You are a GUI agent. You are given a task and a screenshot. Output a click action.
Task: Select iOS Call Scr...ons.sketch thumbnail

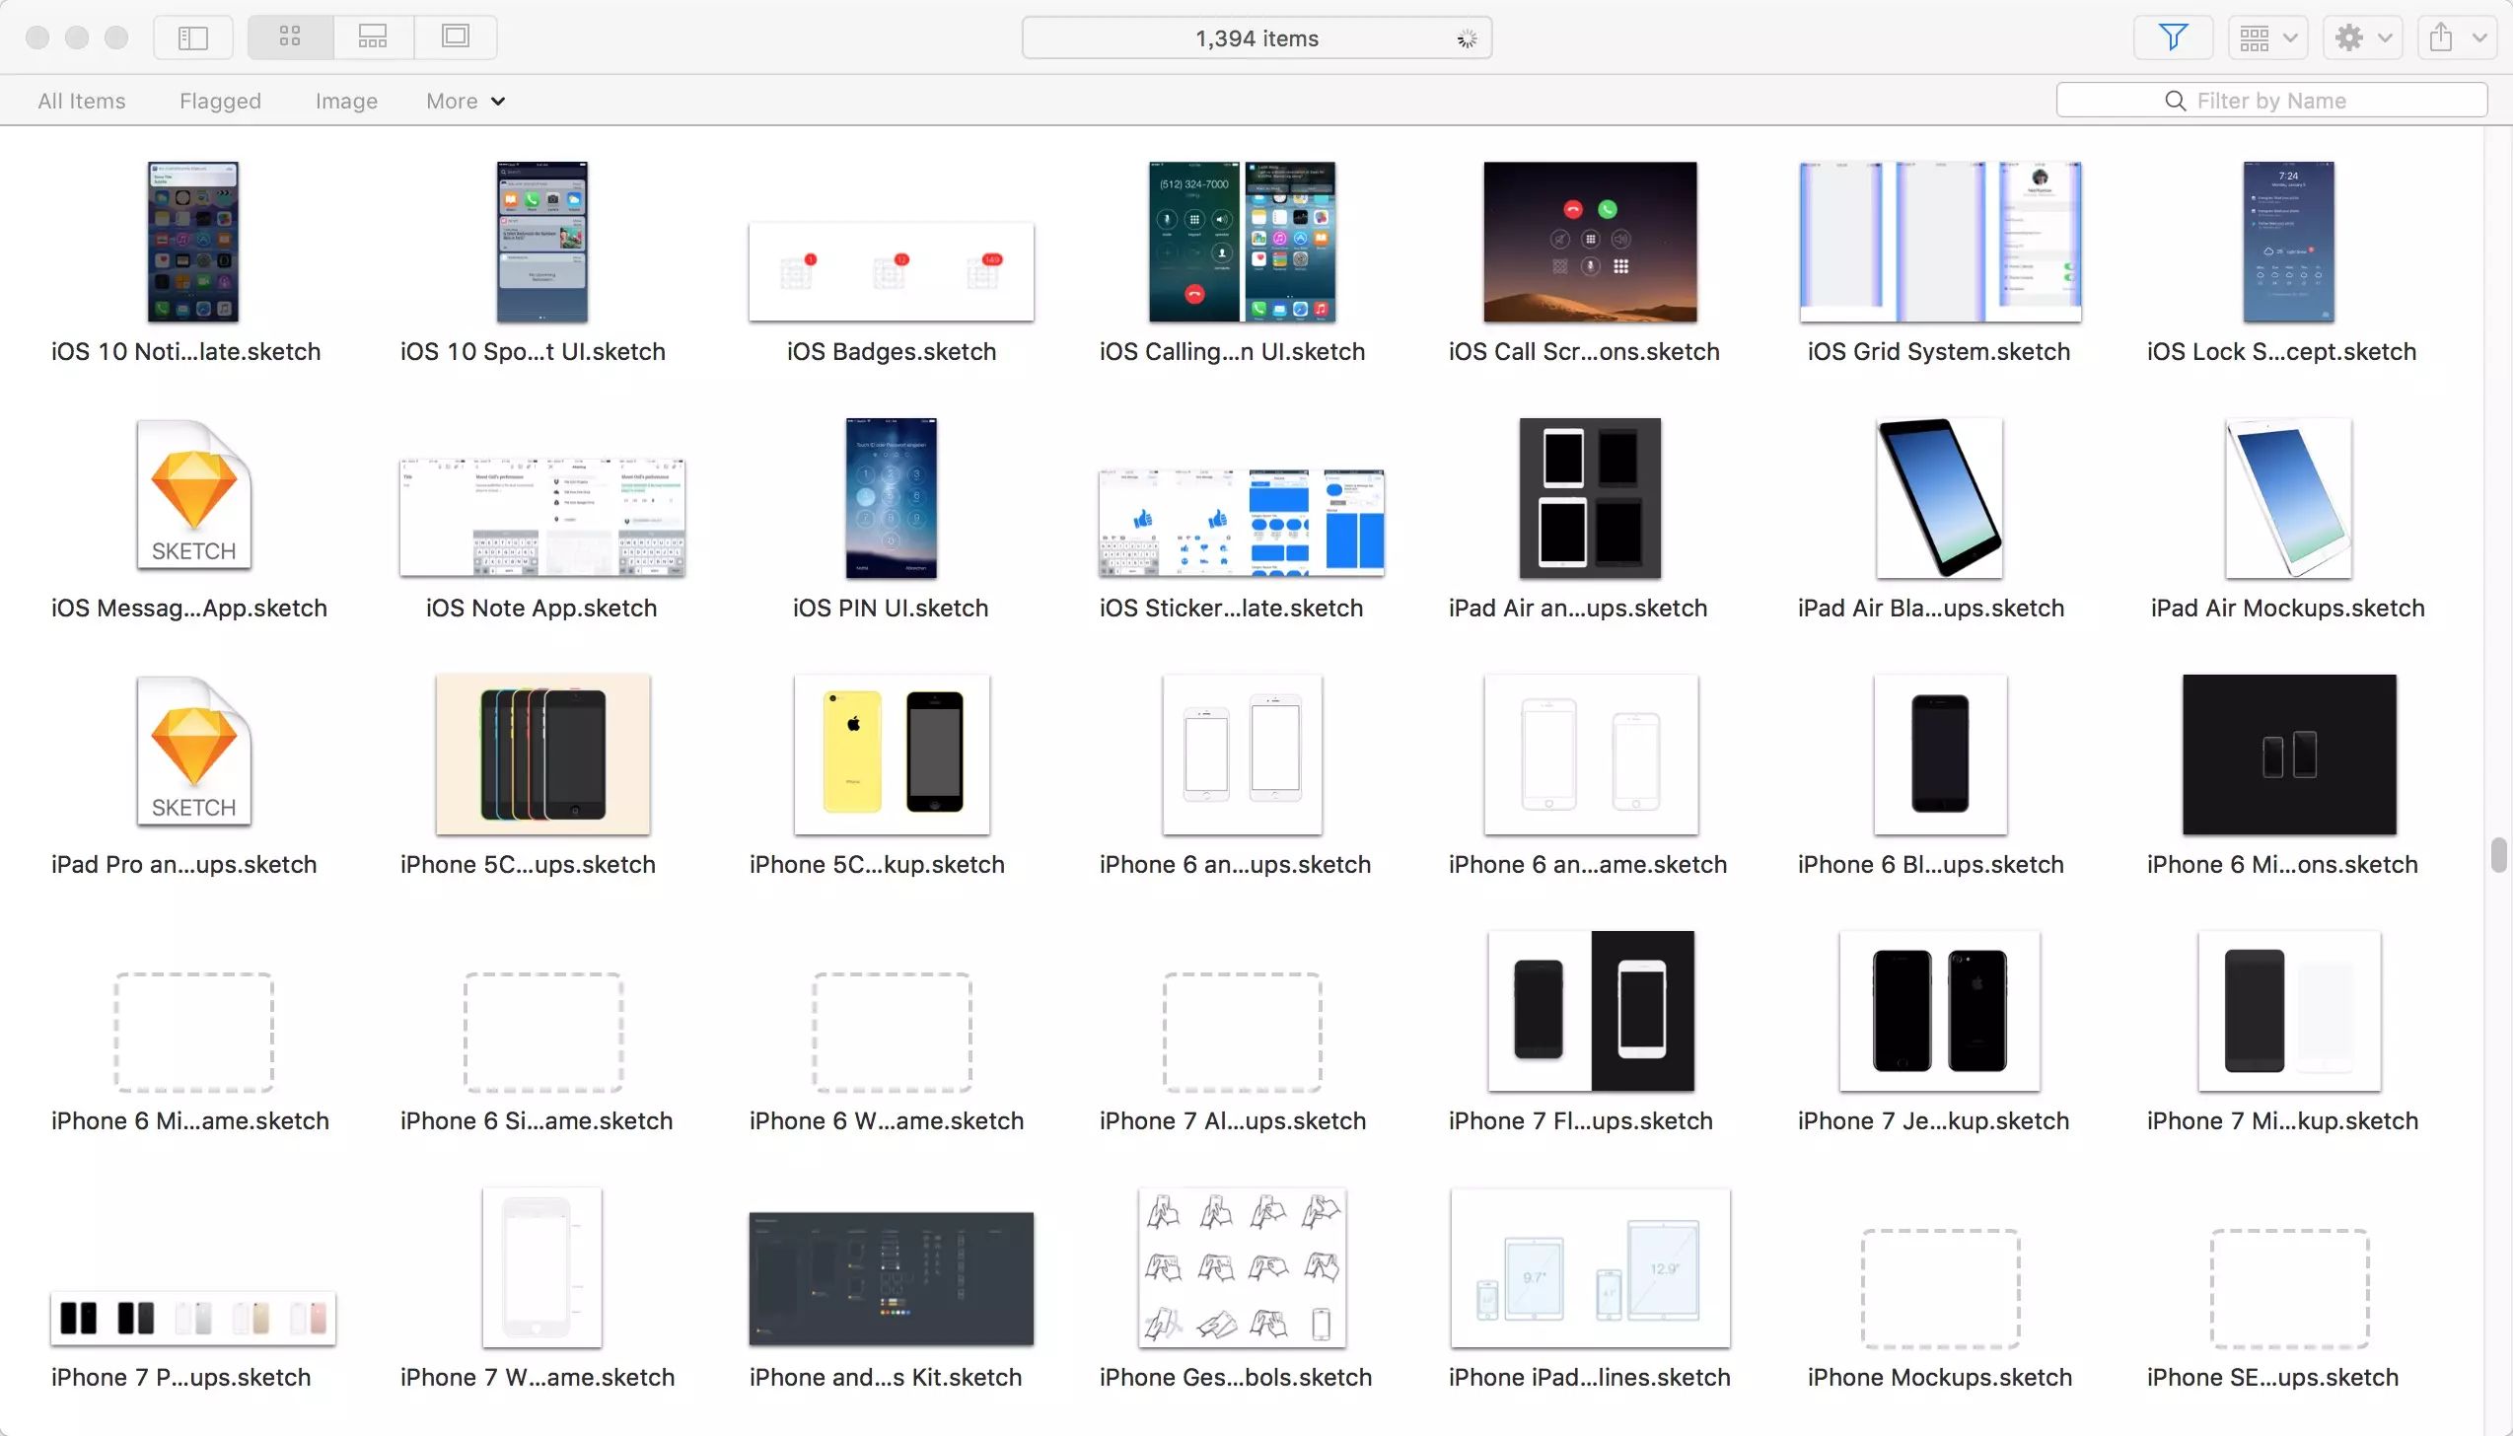pos(1590,242)
